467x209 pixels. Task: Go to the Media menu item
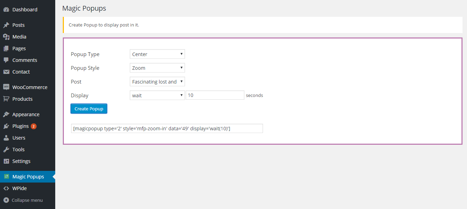[28, 37]
